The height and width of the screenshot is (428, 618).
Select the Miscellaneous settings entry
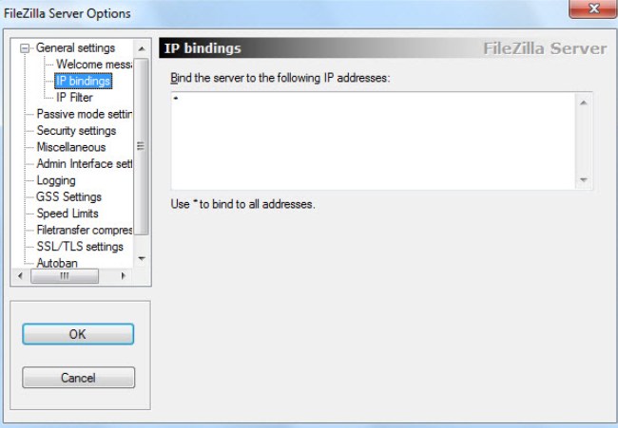[x=71, y=147]
